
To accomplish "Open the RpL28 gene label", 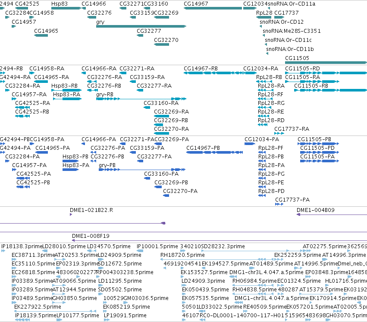I will [264, 13].
